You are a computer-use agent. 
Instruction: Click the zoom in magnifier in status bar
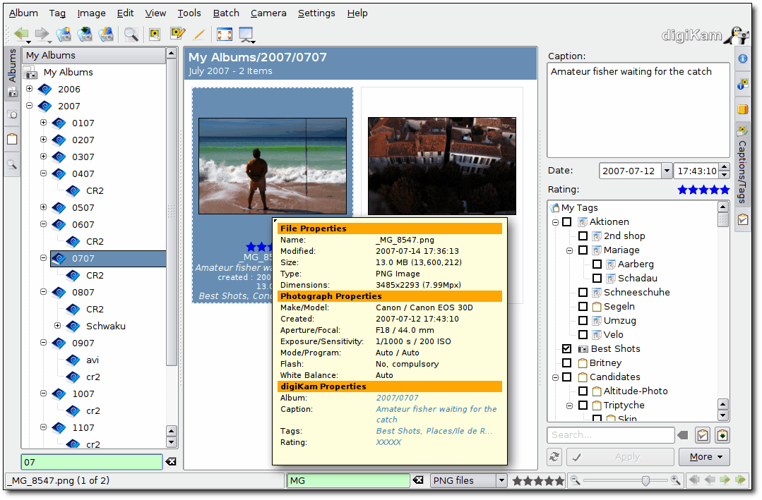[x=676, y=480]
